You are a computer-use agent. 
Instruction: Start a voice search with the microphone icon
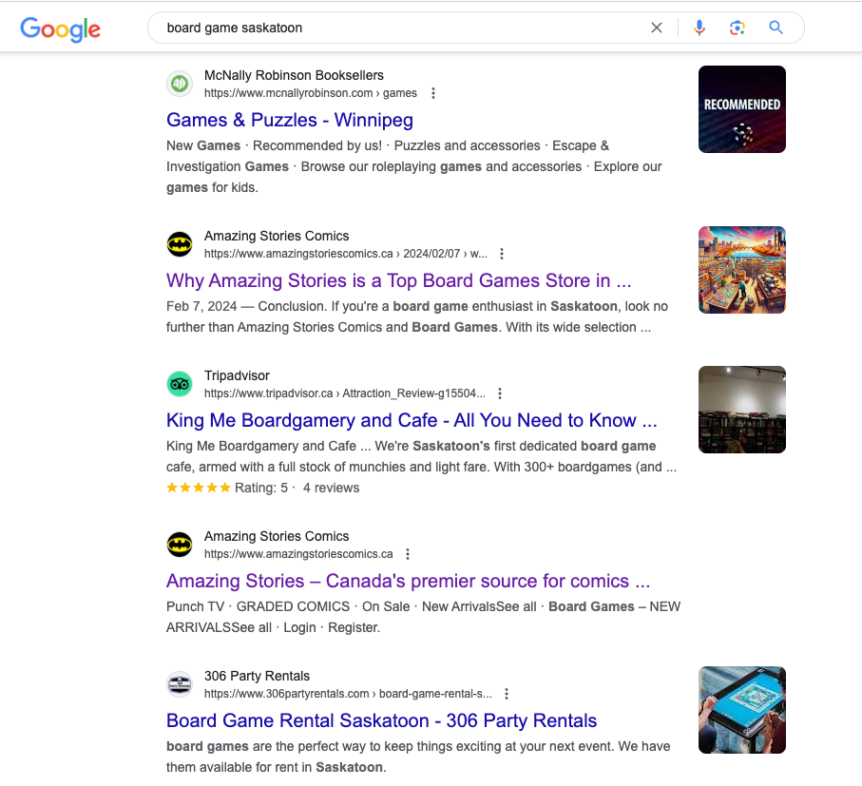pos(699,28)
